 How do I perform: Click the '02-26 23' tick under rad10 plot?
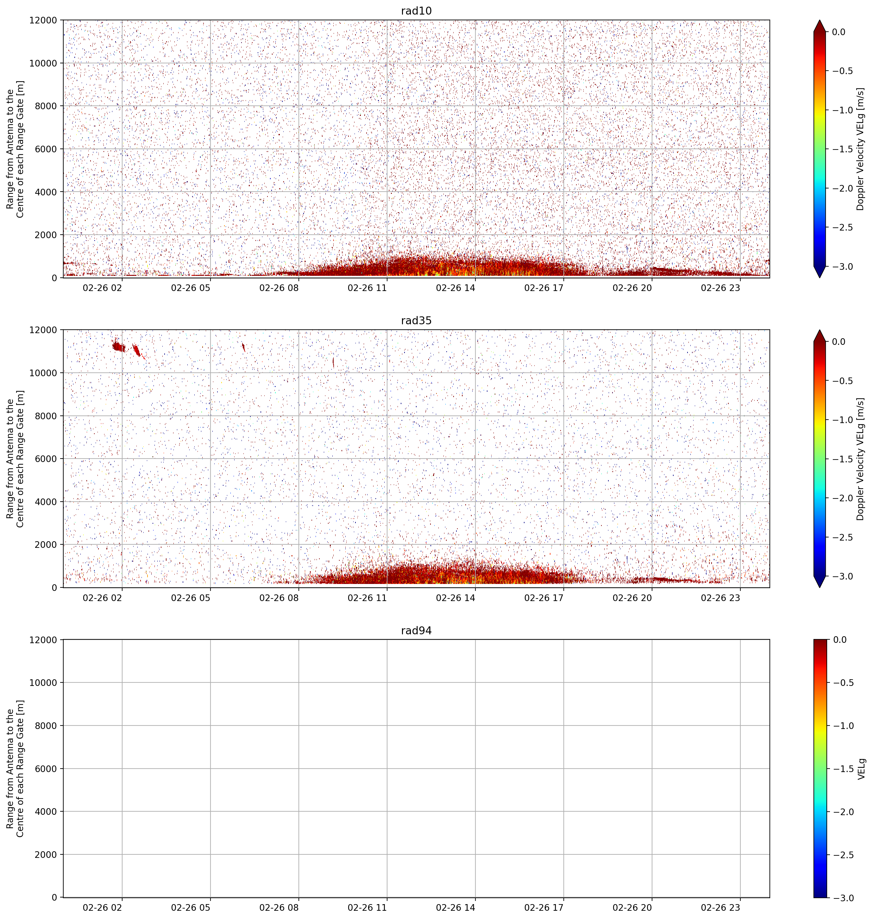click(720, 288)
